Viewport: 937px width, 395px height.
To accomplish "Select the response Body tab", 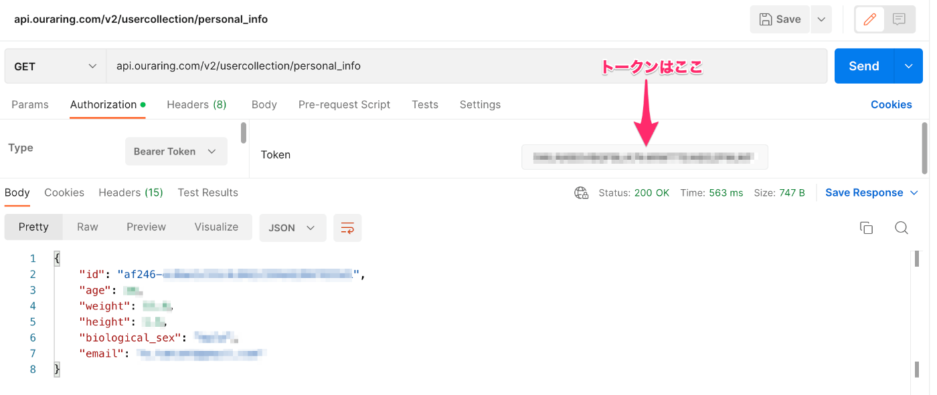I will click(17, 192).
